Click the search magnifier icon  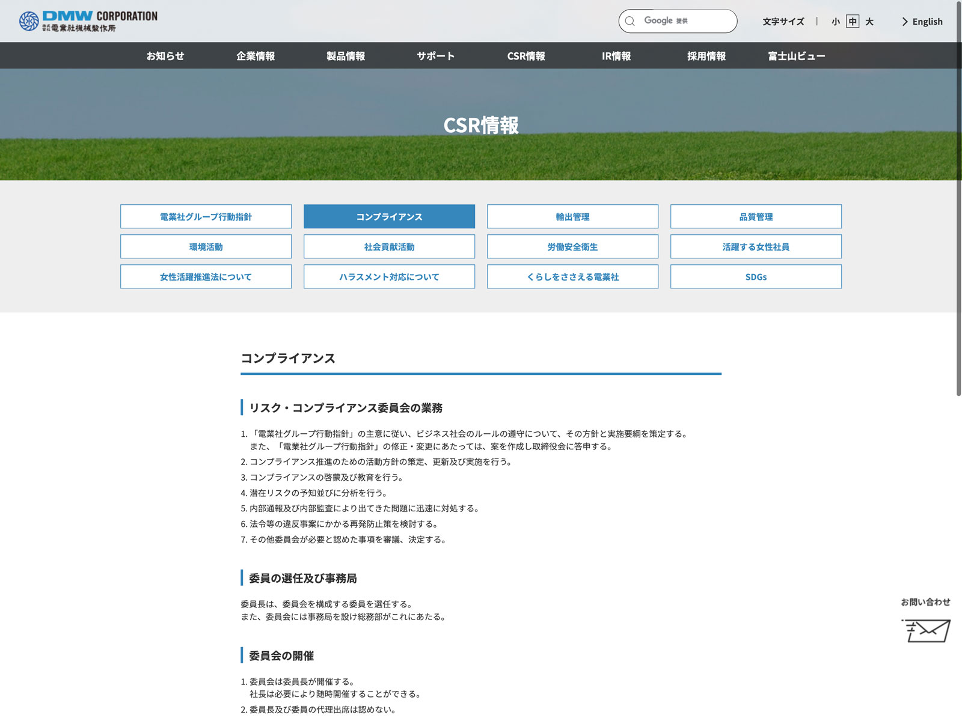click(x=630, y=21)
